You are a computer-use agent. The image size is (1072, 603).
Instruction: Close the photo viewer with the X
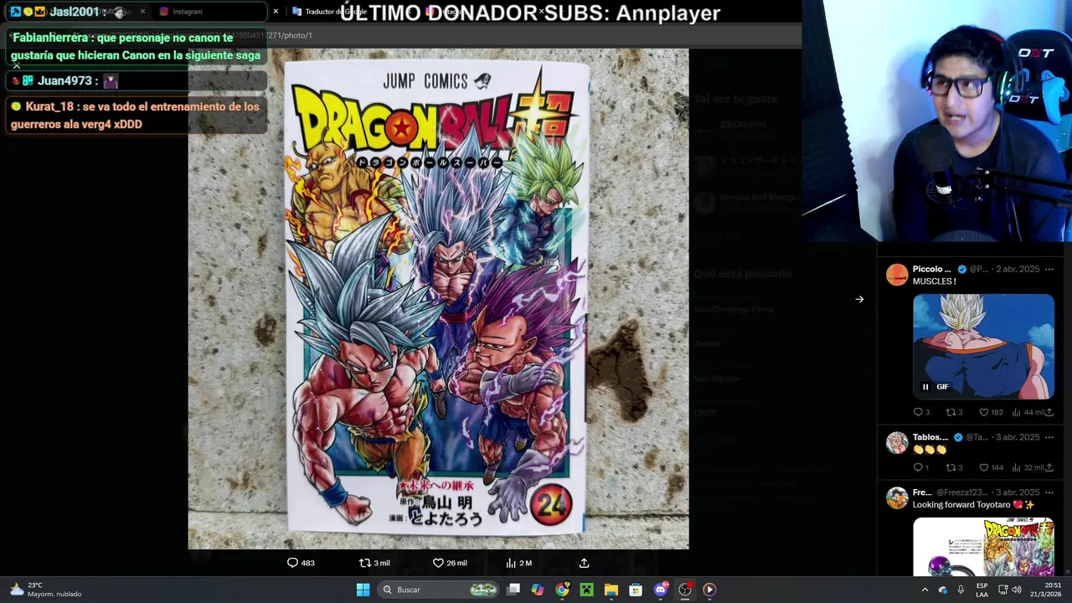click(x=16, y=65)
